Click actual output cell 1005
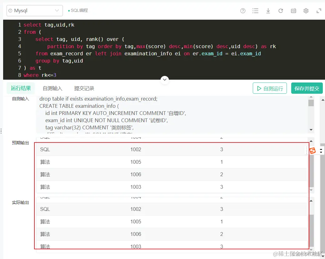The width and height of the screenshot is (325, 259). (x=136, y=222)
